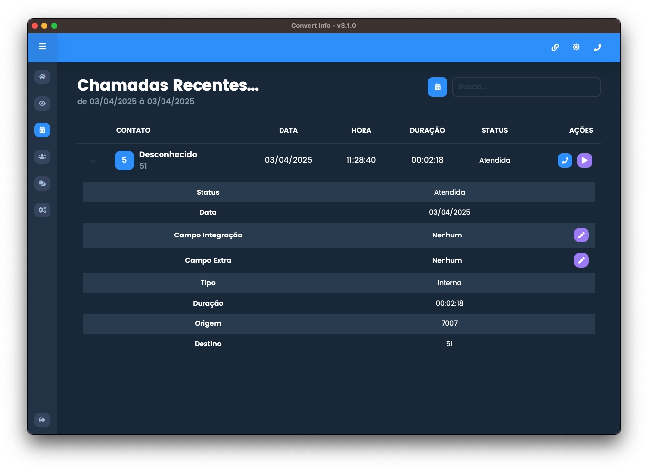Image resolution: width=648 pixels, height=471 pixels.
Task: Click the 11:28:40 time cell
Action: [362, 160]
